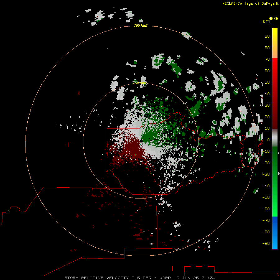Click the 60 value on the velocity scale
Screen dimensions: 280x280
pos(267,71)
